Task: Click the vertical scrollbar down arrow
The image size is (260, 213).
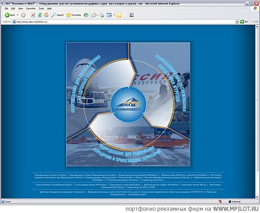Action: point(257,197)
